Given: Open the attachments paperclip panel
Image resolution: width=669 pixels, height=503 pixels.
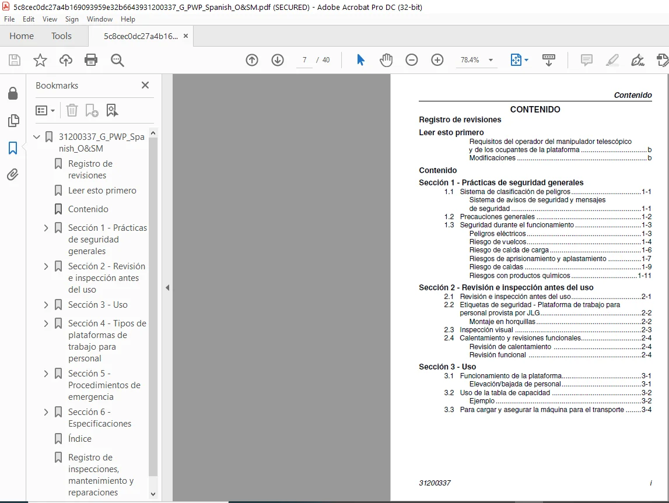Looking at the screenshot, I should click(x=13, y=175).
